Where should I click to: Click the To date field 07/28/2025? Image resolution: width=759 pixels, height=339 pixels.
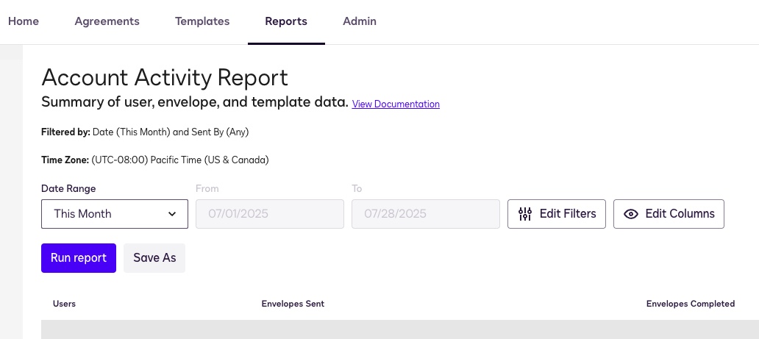point(426,214)
